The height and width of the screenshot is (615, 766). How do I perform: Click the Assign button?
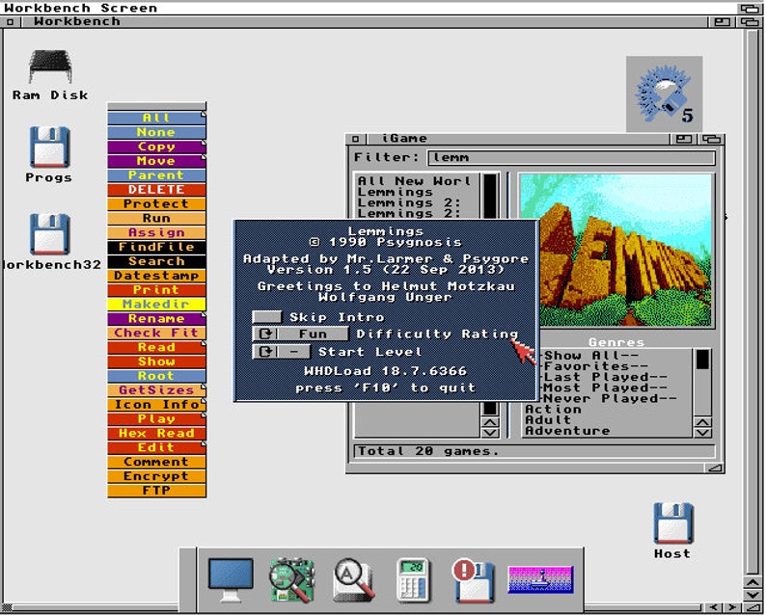click(156, 232)
